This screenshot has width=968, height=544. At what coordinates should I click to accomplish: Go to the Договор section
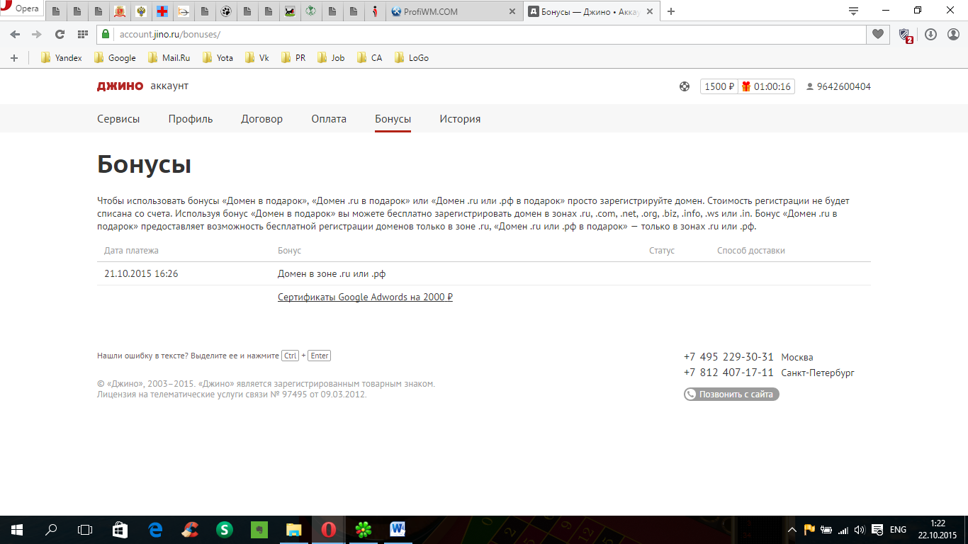261,119
